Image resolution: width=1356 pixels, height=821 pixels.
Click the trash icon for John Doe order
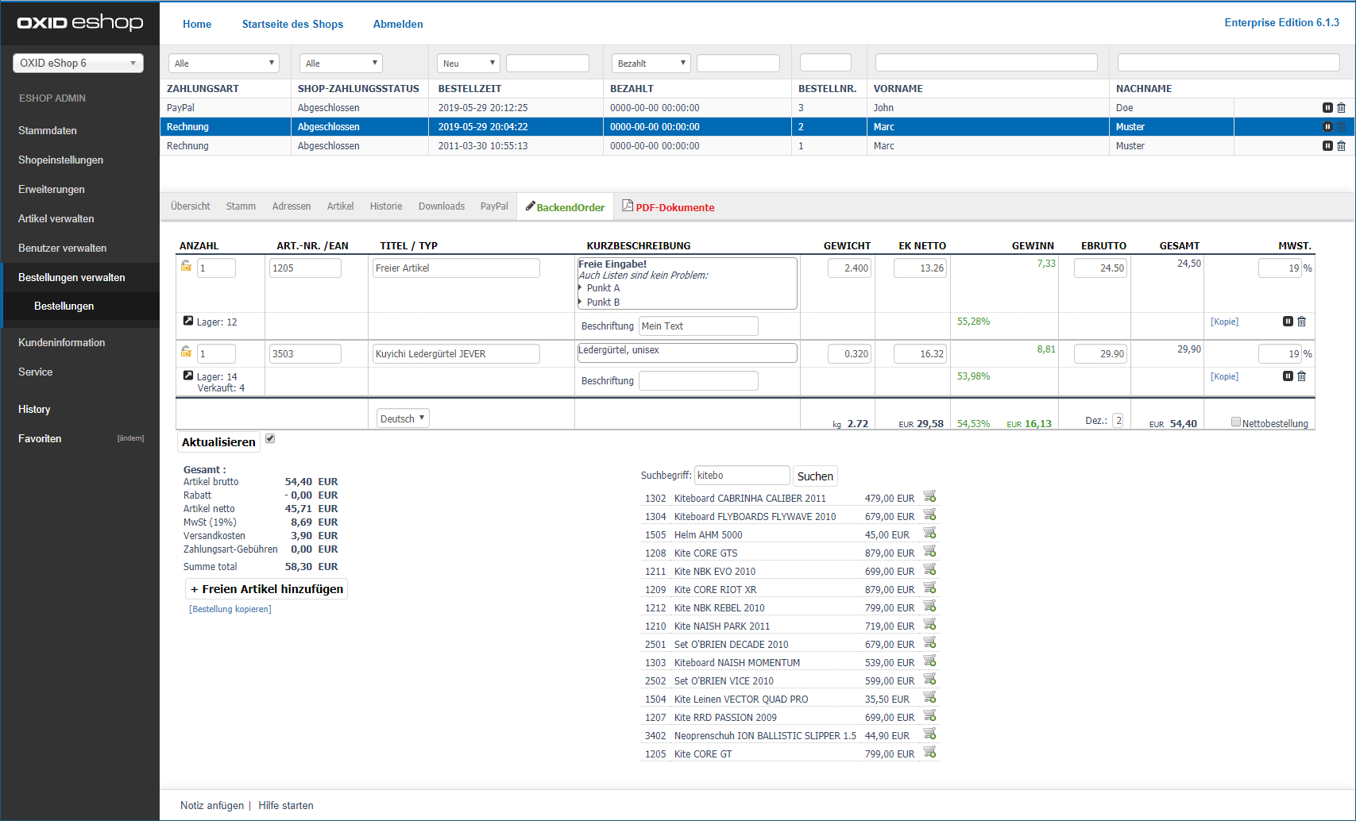[x=1342, y=108]
